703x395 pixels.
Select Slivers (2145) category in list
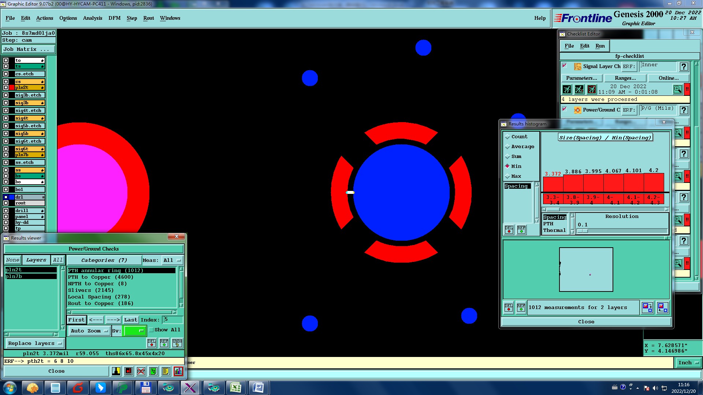(x=91, y=290)
